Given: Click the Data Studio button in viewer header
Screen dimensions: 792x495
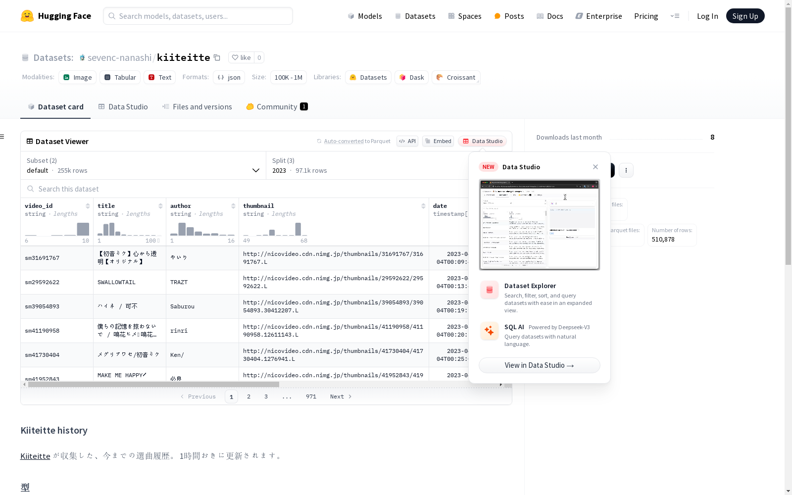Looking at the screenshot, I should pyautogui.click(x=483, y=141).
